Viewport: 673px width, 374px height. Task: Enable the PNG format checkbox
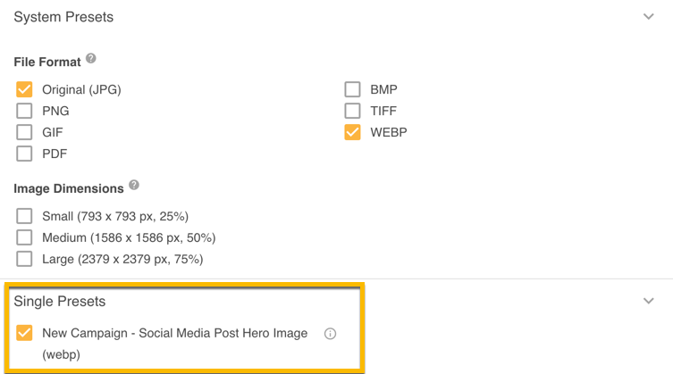click(x=24, y=111)
